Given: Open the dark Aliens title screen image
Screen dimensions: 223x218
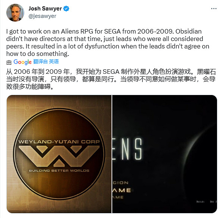Looking at the screenshot, I should (164, 154).
